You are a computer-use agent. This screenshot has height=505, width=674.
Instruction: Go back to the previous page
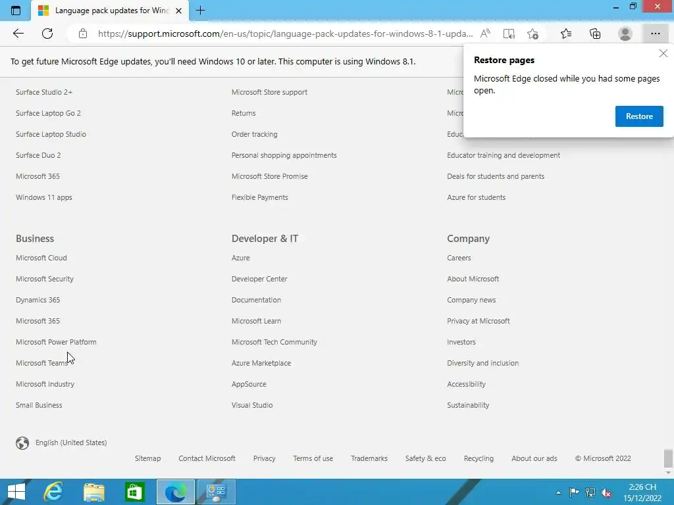point(18,34)
